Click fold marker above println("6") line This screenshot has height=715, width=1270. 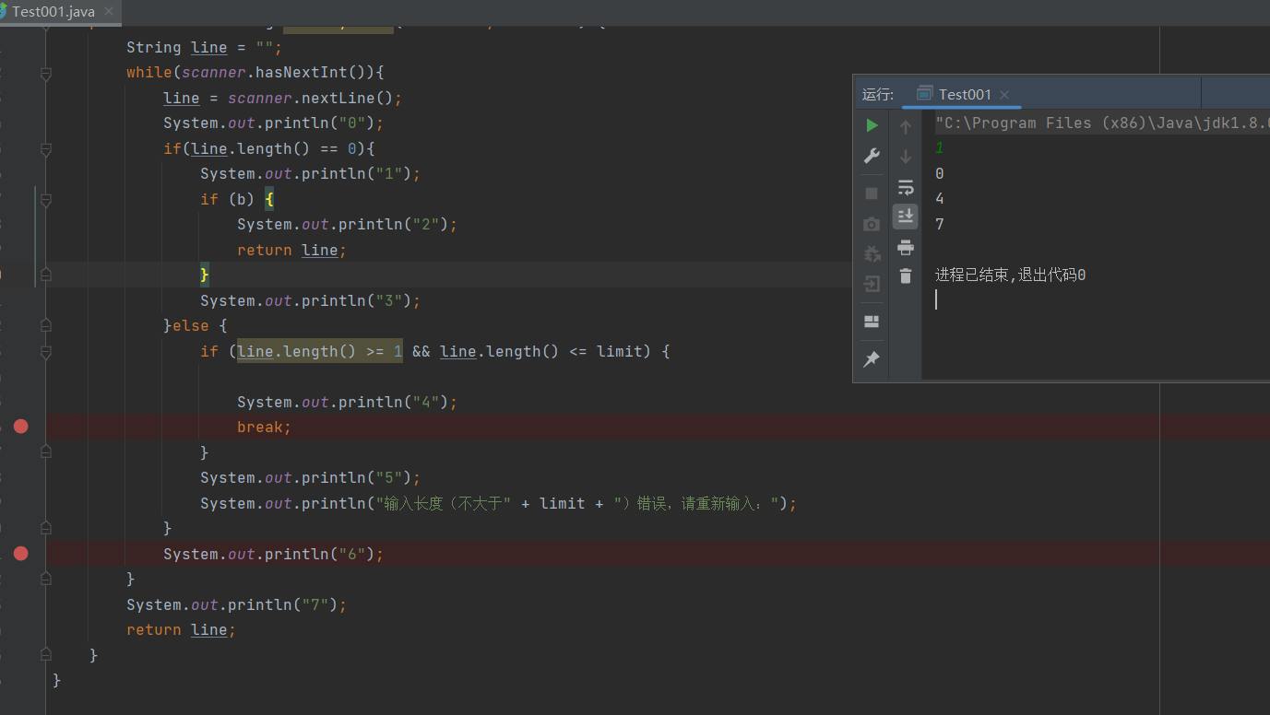[x=45, y=528]
